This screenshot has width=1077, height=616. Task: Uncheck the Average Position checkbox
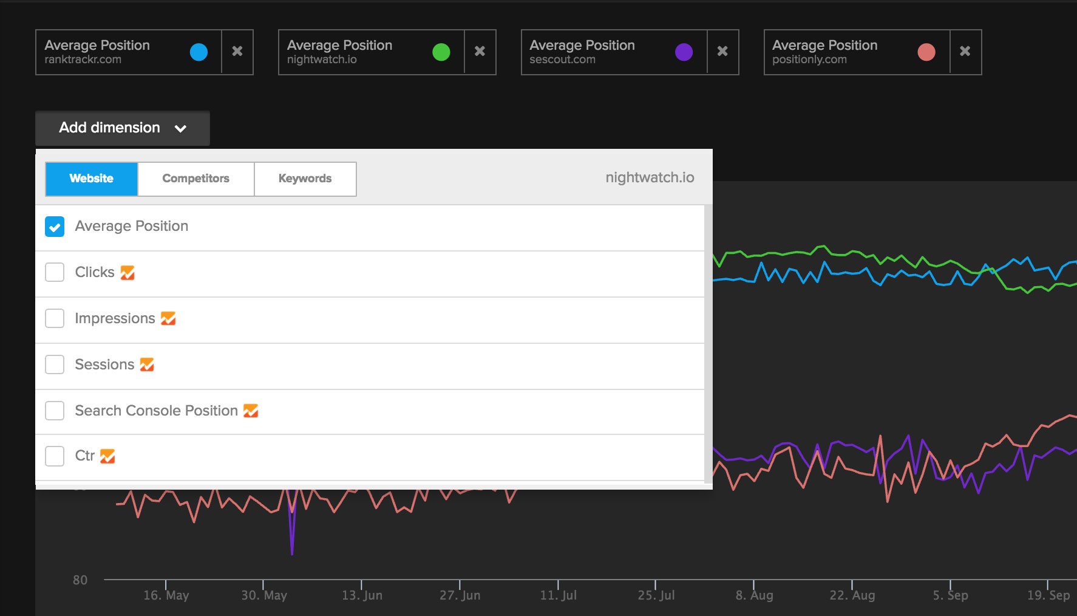pos(55,227)
